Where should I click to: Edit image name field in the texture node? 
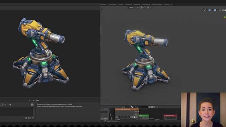[x=124, y=117]
